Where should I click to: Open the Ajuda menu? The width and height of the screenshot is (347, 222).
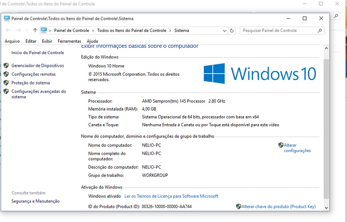(x=92, y=41)
